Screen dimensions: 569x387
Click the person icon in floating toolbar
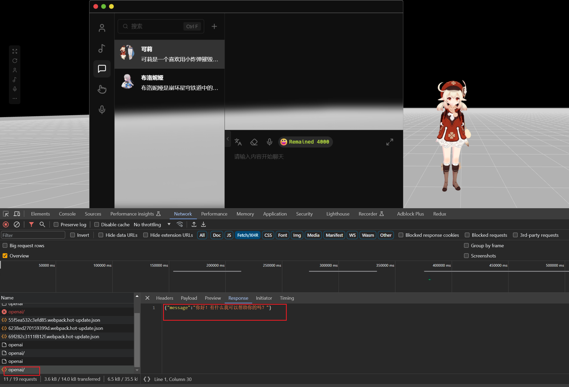tap(15, 70)
